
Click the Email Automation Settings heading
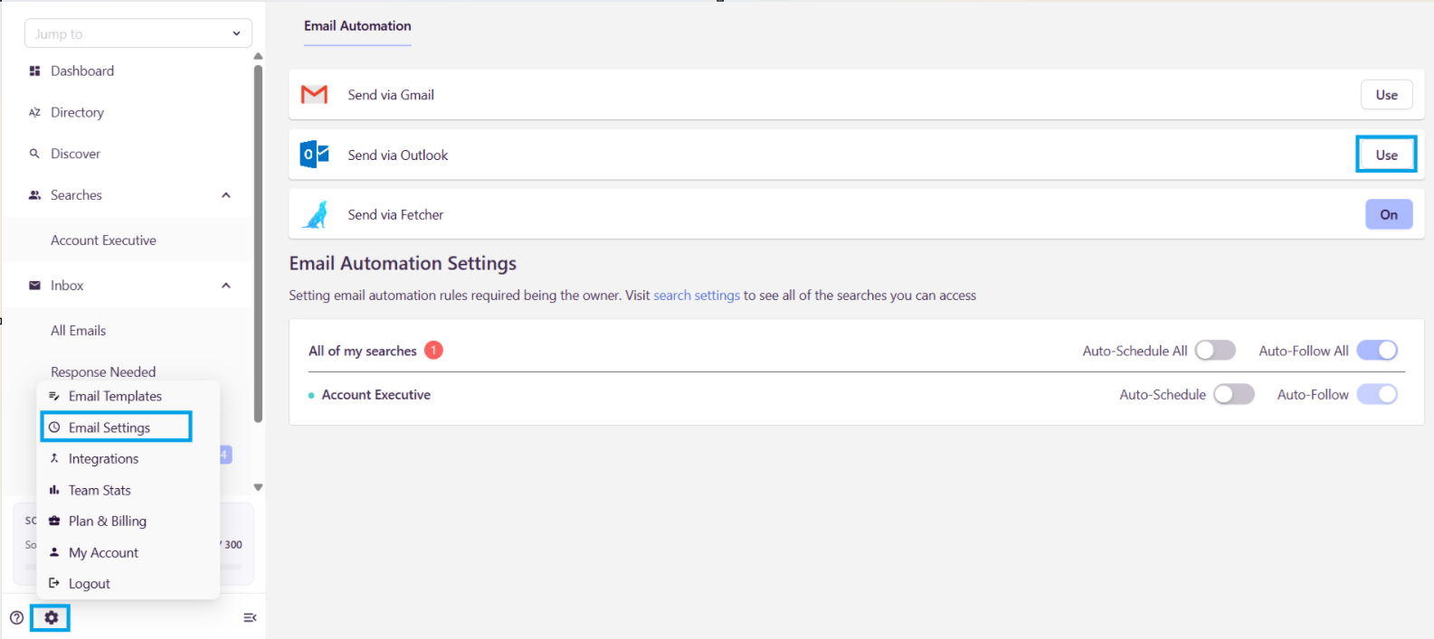403,263
